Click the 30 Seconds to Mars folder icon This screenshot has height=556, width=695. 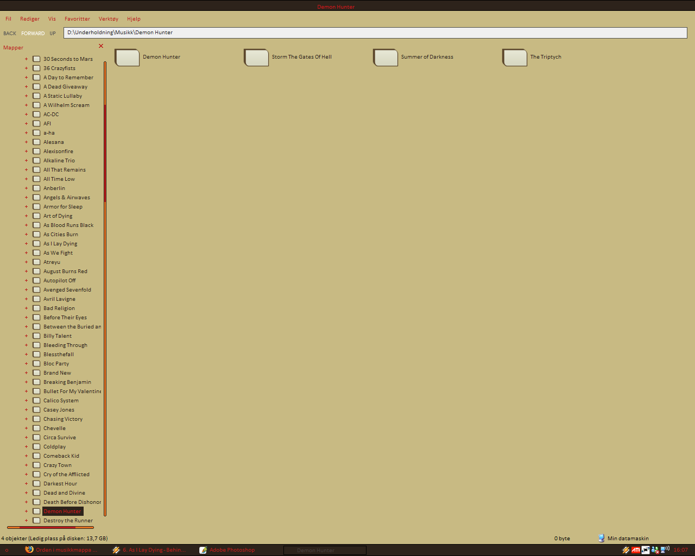(36, 59)
